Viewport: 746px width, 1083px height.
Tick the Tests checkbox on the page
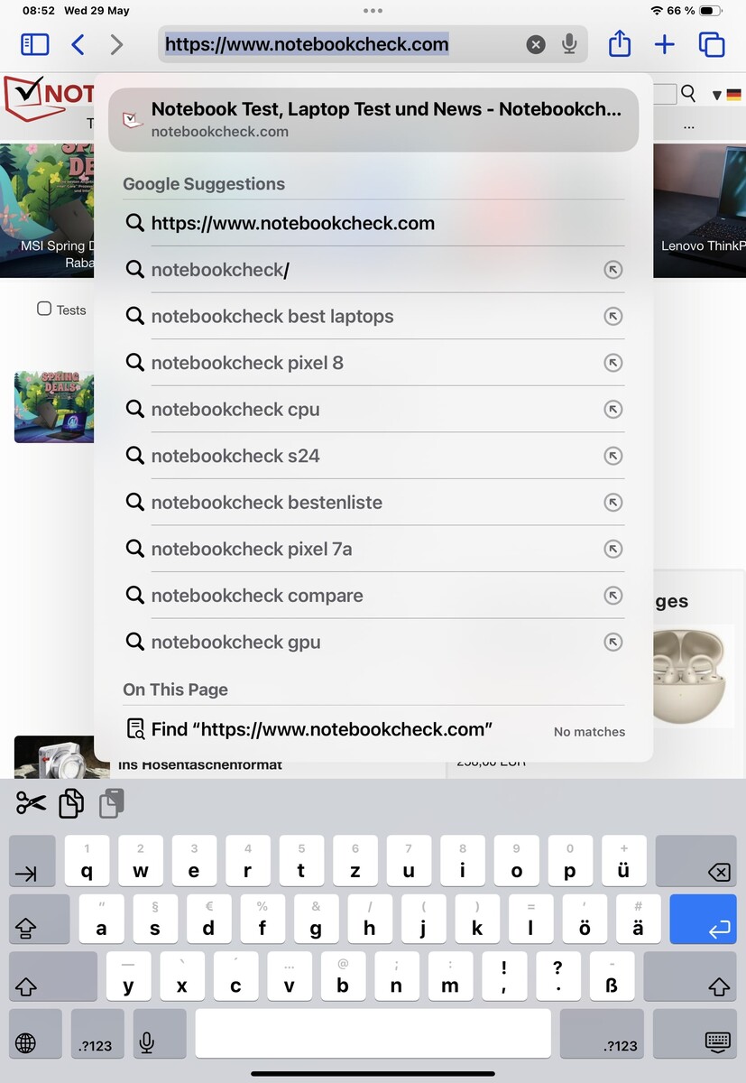[x=44, y=309]
